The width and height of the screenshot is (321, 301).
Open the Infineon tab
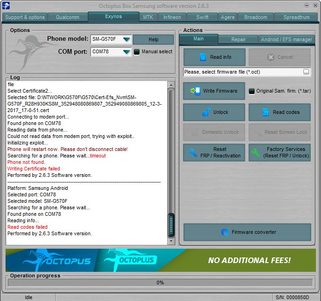click(x=172, y=17)
